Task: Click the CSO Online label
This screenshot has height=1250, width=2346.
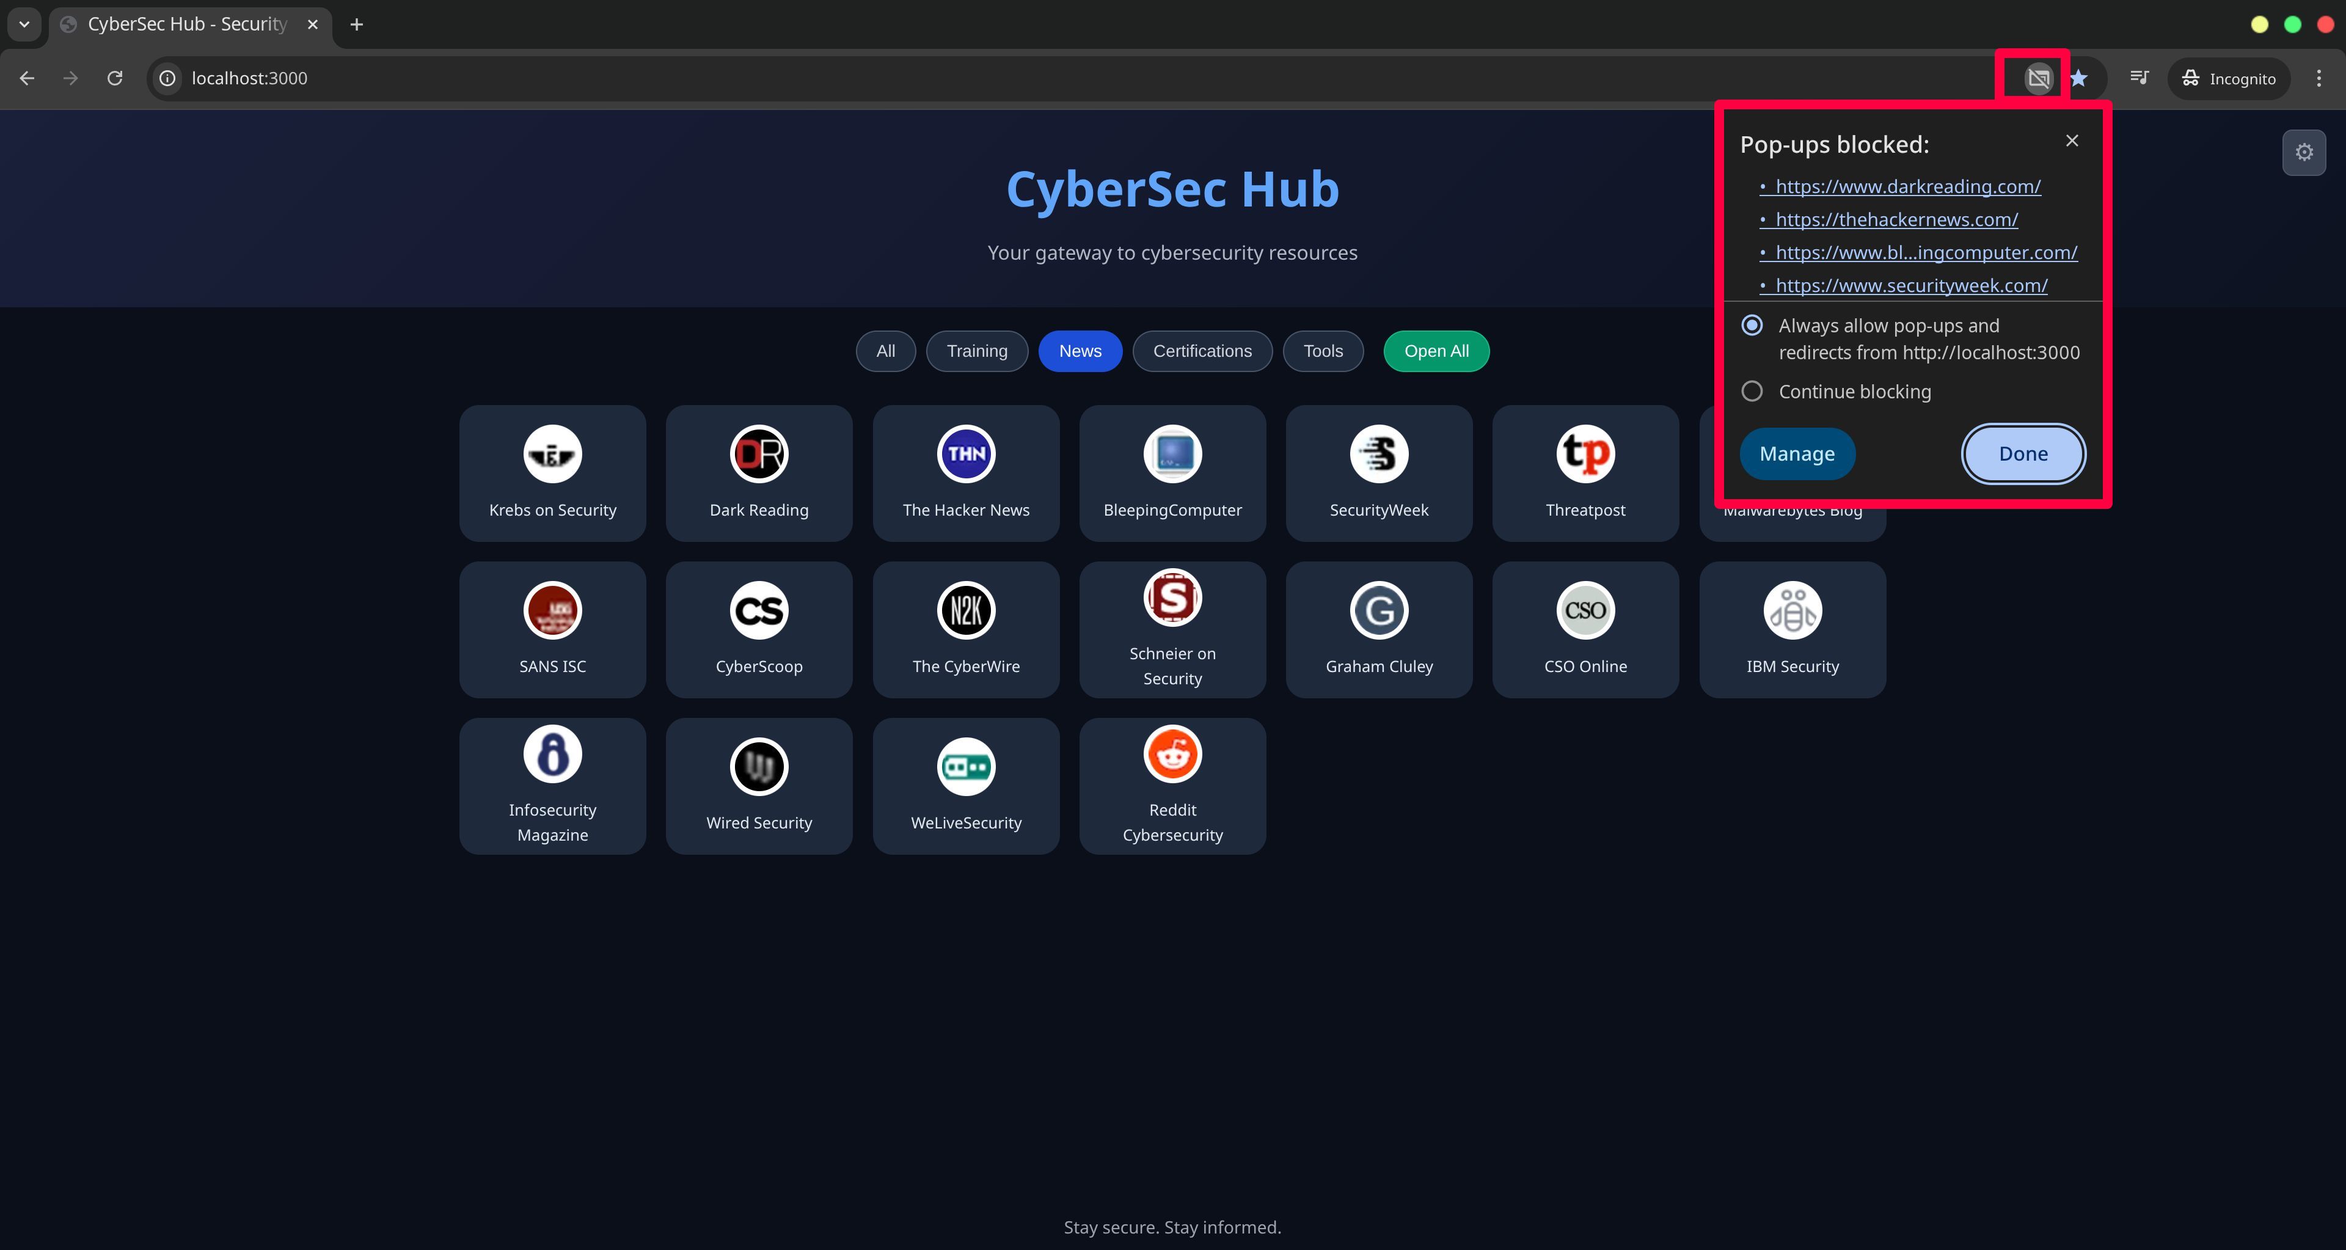Action: (1585, 667)
